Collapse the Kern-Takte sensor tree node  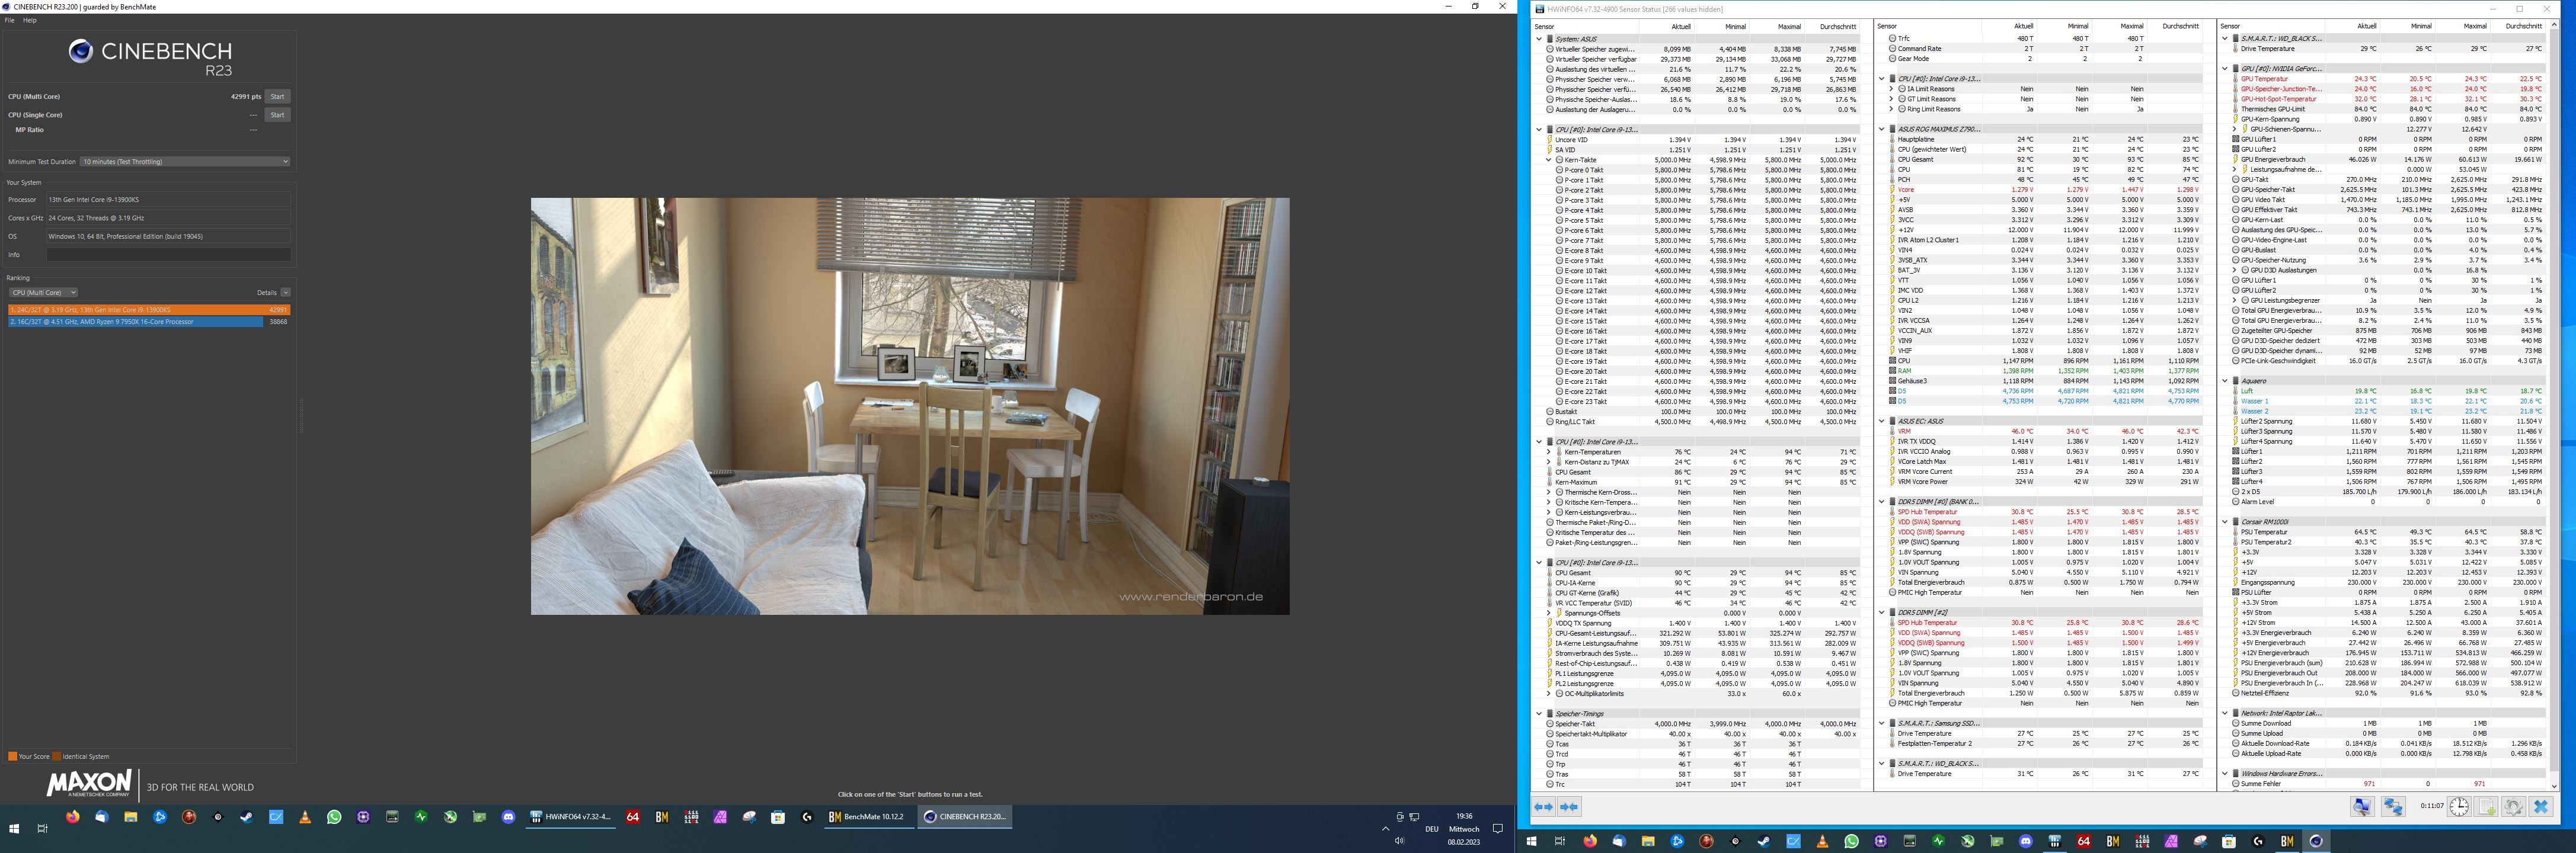(1548, 160)
